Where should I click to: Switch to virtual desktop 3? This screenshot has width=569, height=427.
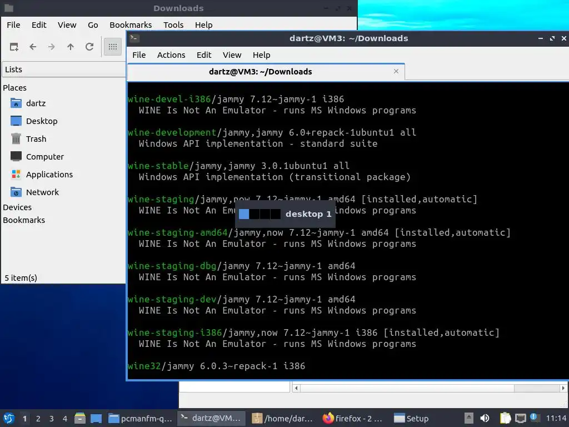[52, 419]
